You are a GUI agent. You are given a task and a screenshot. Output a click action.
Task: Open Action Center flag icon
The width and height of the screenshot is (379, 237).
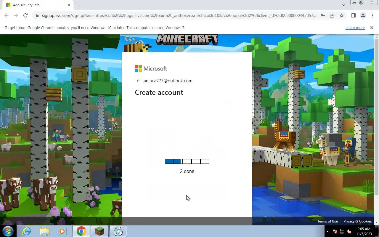coord(335,231)
